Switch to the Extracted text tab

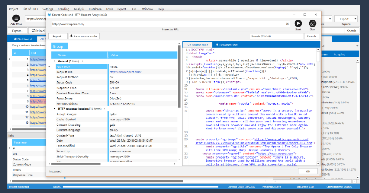coord(226,44)
